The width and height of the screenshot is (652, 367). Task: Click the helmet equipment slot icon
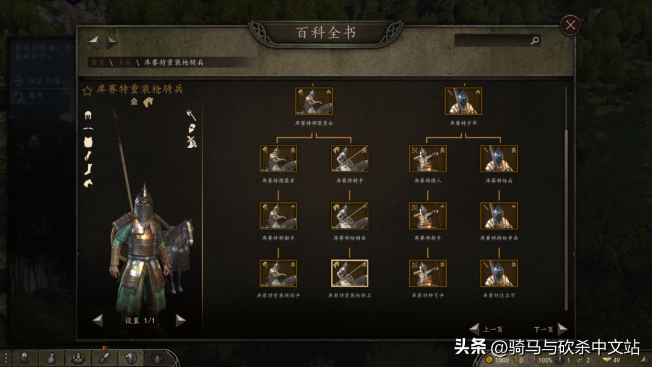88,115
